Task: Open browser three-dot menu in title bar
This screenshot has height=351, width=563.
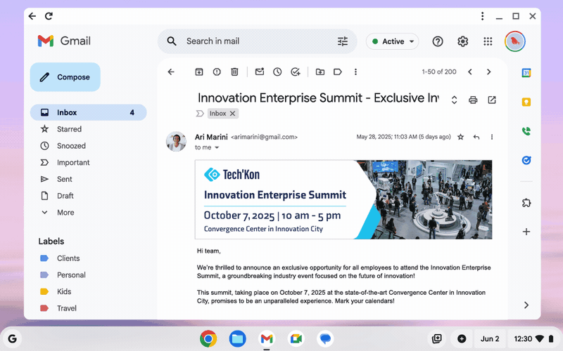Action: [482, 16]
